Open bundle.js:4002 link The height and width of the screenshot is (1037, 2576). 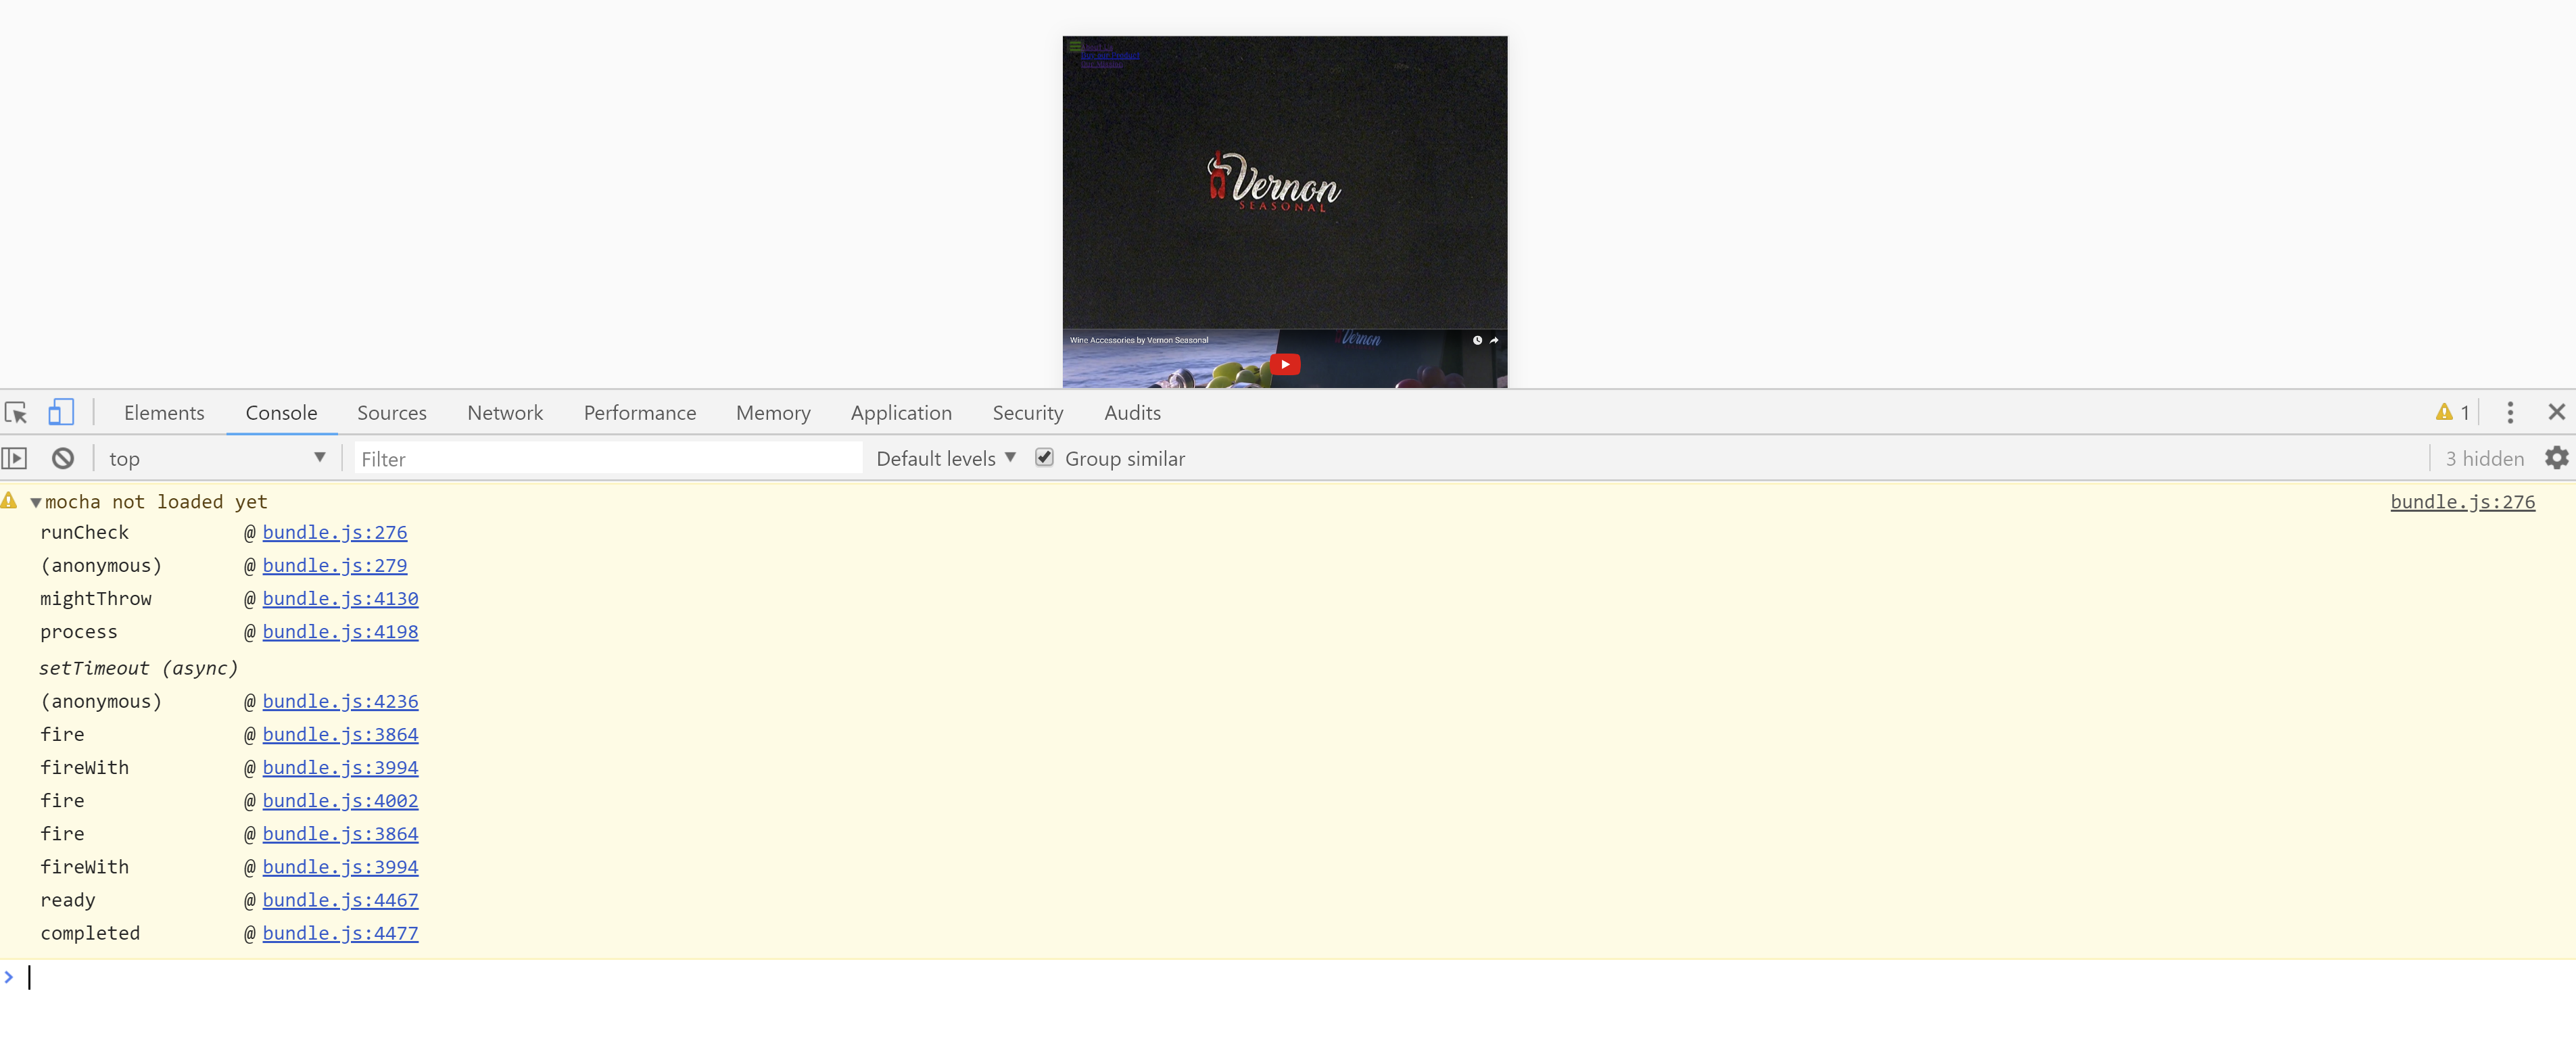click(340, 800)
